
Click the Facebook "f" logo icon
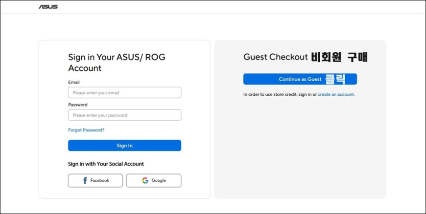(x=85, y=181)
